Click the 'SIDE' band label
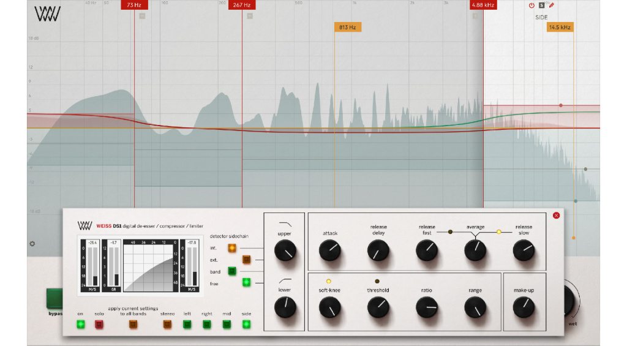 coord(541,17)
